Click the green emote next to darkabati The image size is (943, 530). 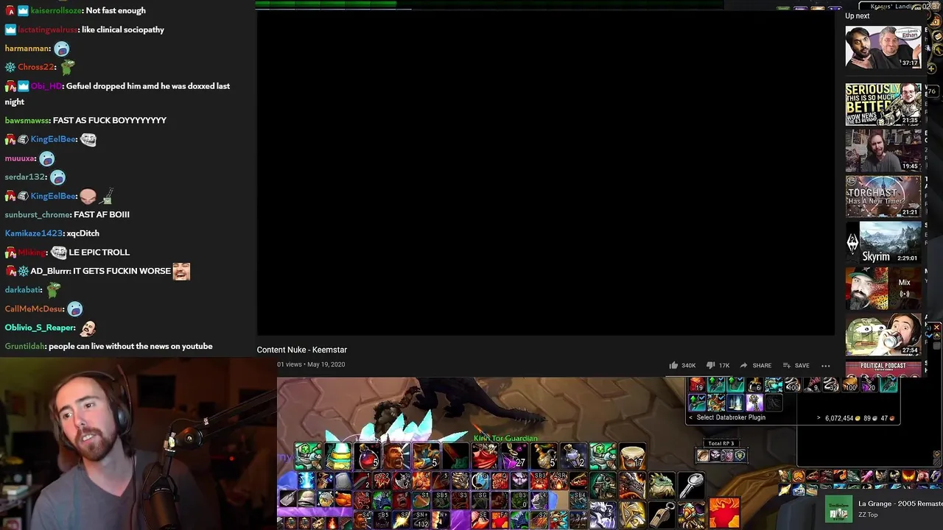coord(54,290)
